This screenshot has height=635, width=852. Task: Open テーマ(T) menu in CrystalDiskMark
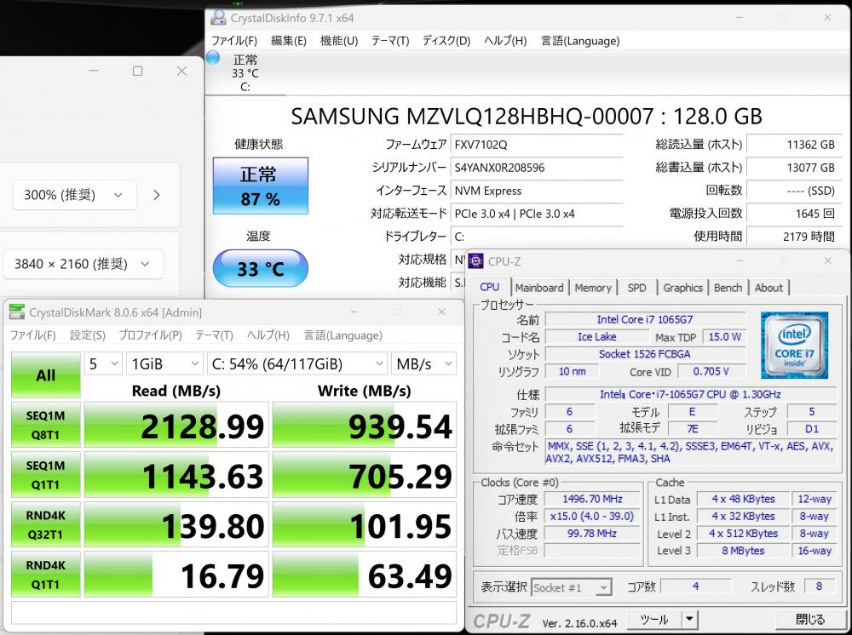[214, 335]
